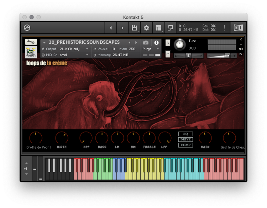Open the Output 21_KICK only dropdown
The width and height of the screenshot is (267, 208).
coord(66,49)
